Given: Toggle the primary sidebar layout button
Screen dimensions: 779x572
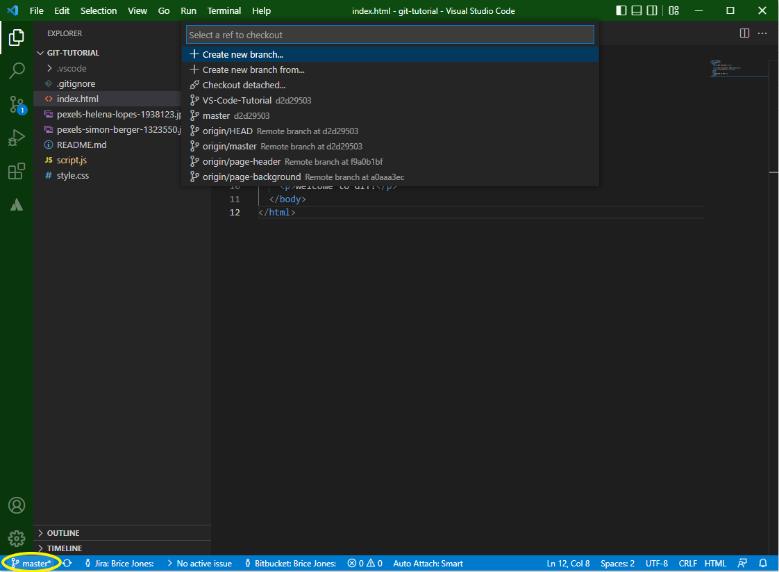Looking at the screenshot, I should click(x=621, y=10).
